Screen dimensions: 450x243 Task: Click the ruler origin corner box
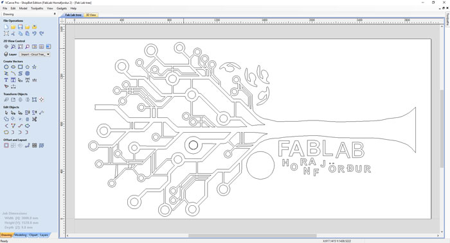click(x=62, y=21)
